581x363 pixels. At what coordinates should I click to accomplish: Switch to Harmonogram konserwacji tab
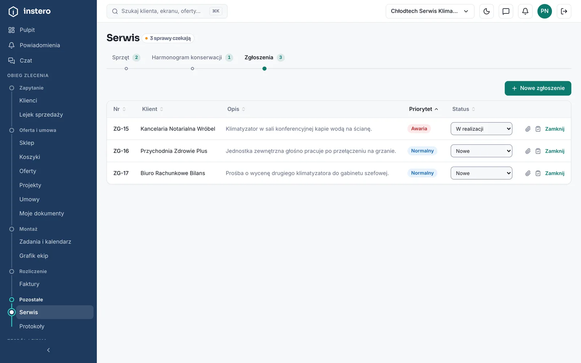click(192, 57)
